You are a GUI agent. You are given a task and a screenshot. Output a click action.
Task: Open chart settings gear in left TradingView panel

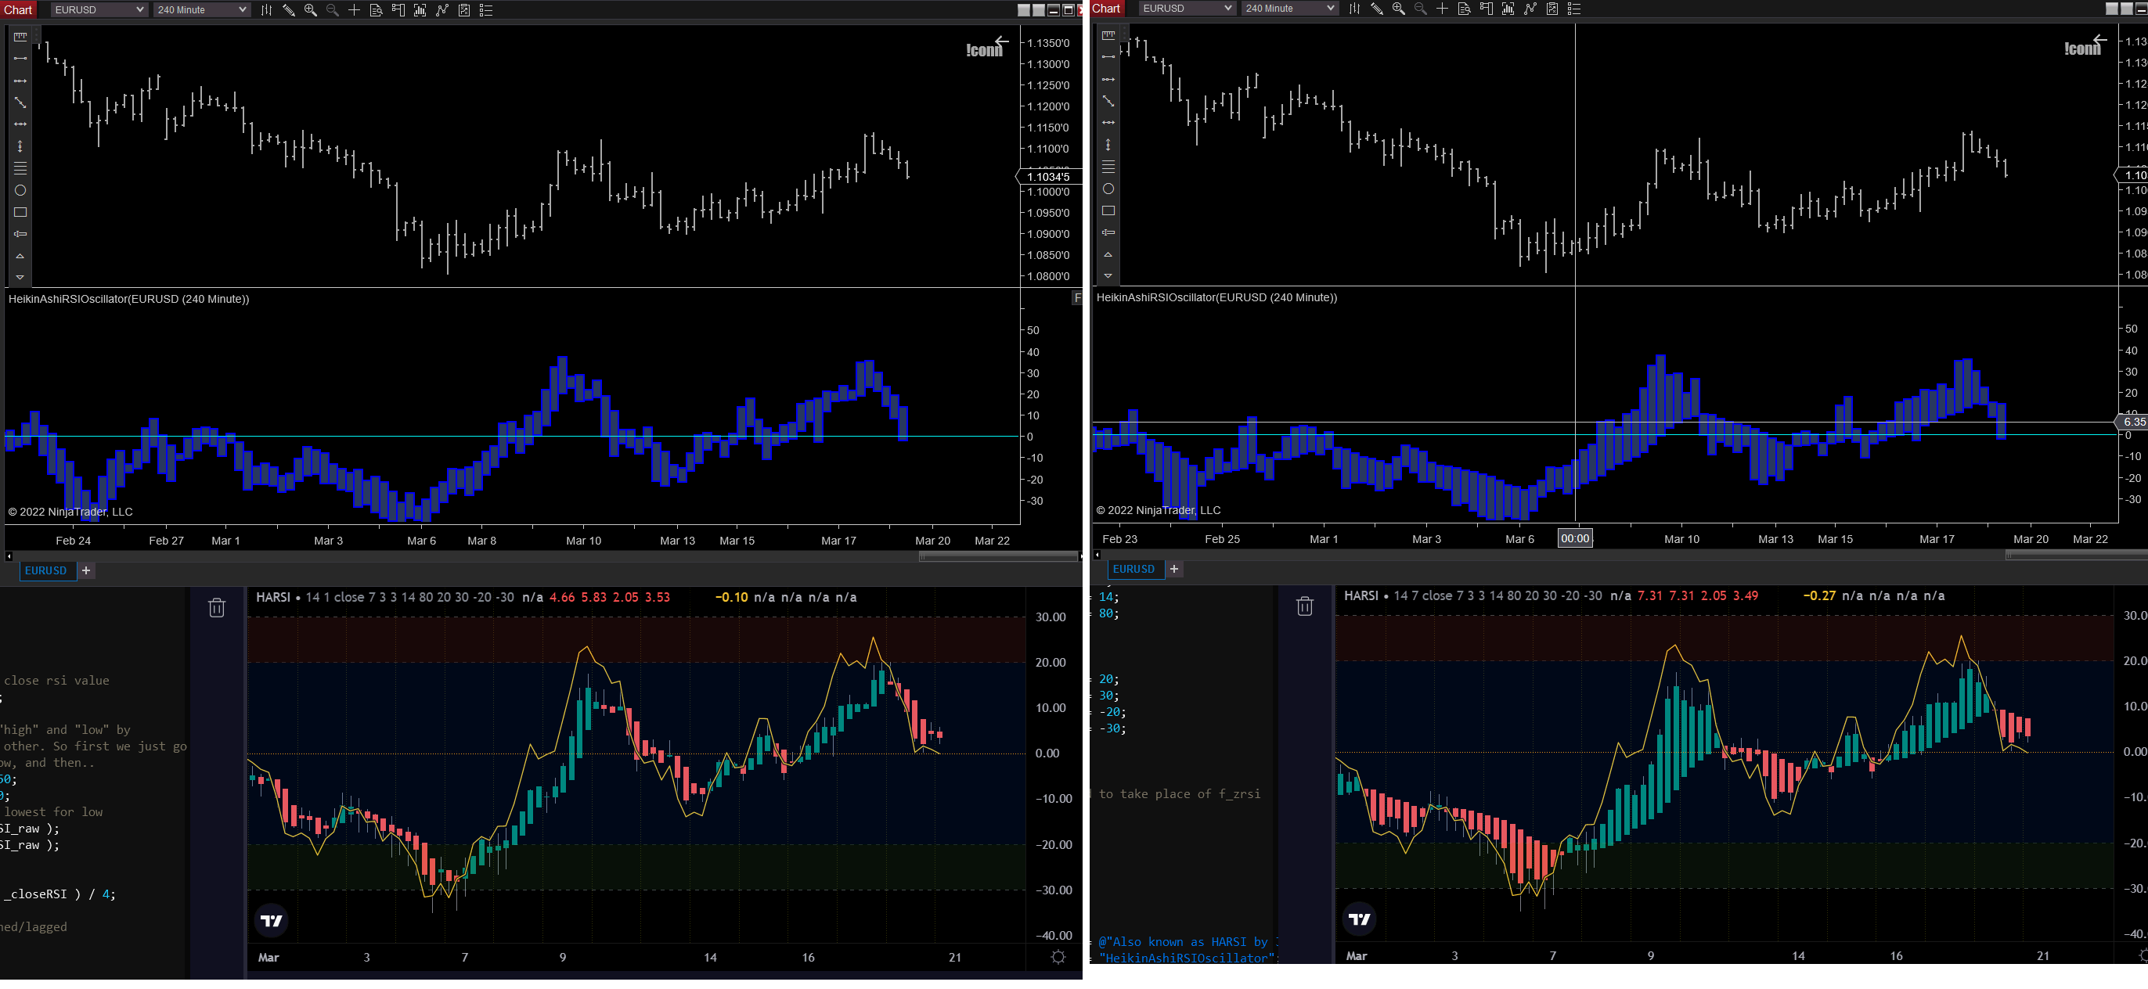[x=1058, y=956]
